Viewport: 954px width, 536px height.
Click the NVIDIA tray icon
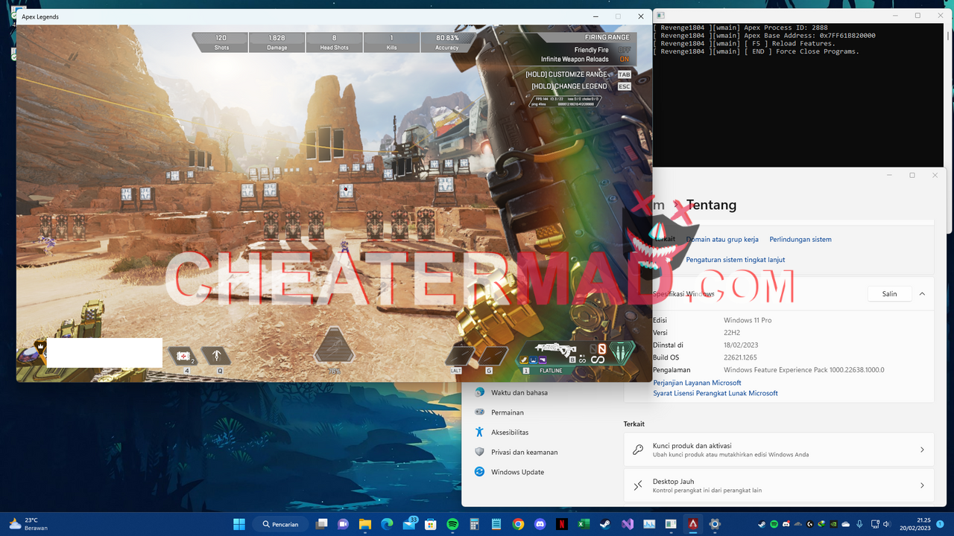coord(834,524)
